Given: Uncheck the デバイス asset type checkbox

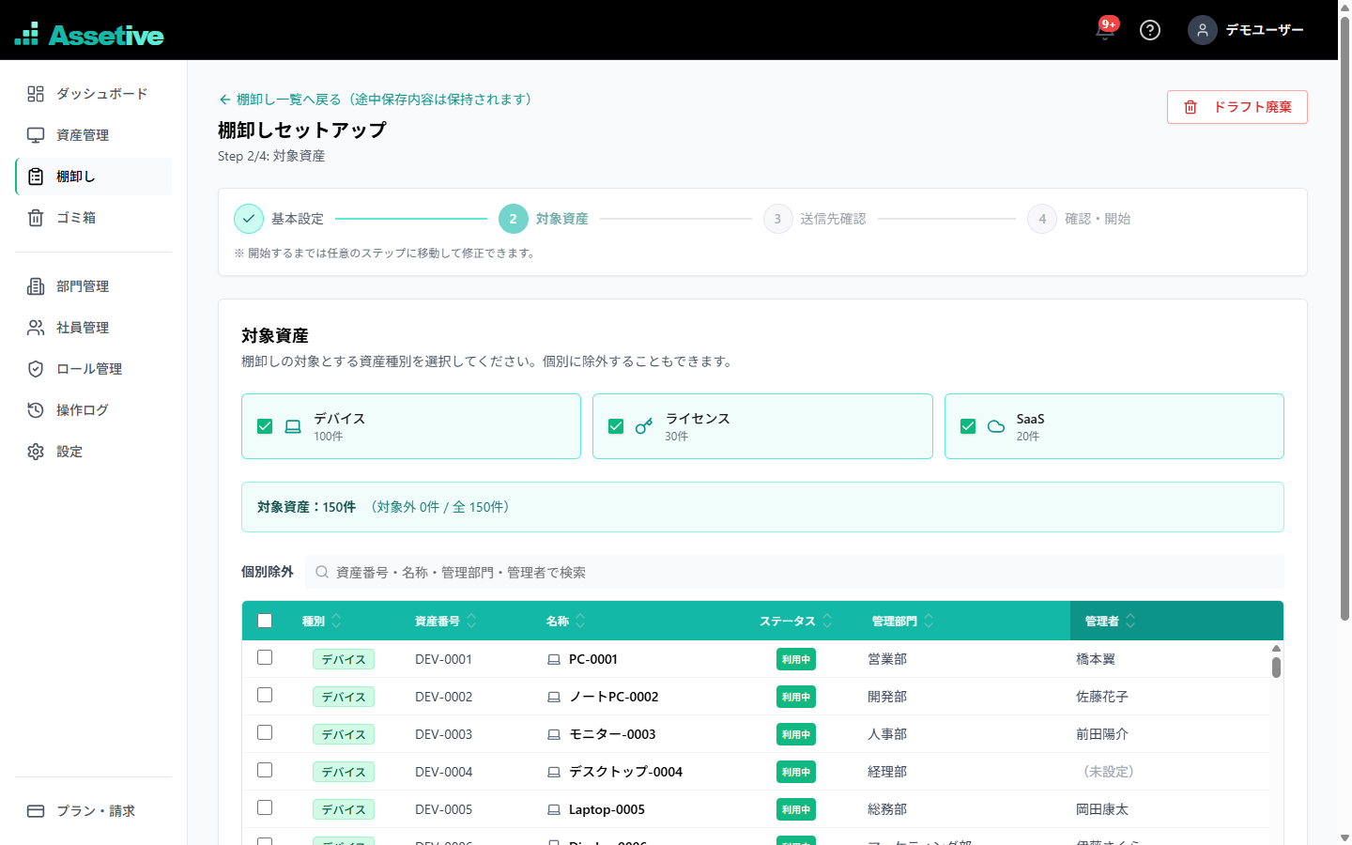Looking at the screenshot, I should click(265, 426).
